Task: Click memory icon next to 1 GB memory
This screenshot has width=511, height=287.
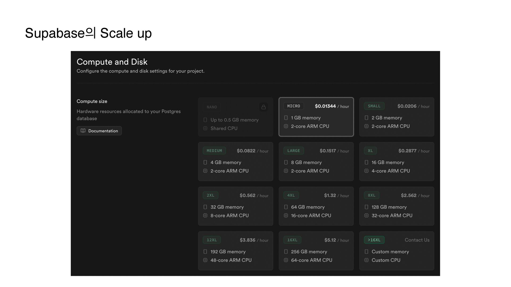Action: tap(286, 118)
